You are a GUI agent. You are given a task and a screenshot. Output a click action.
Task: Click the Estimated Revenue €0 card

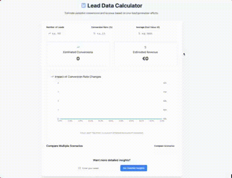pyautogui.click(x=145, y=55)
